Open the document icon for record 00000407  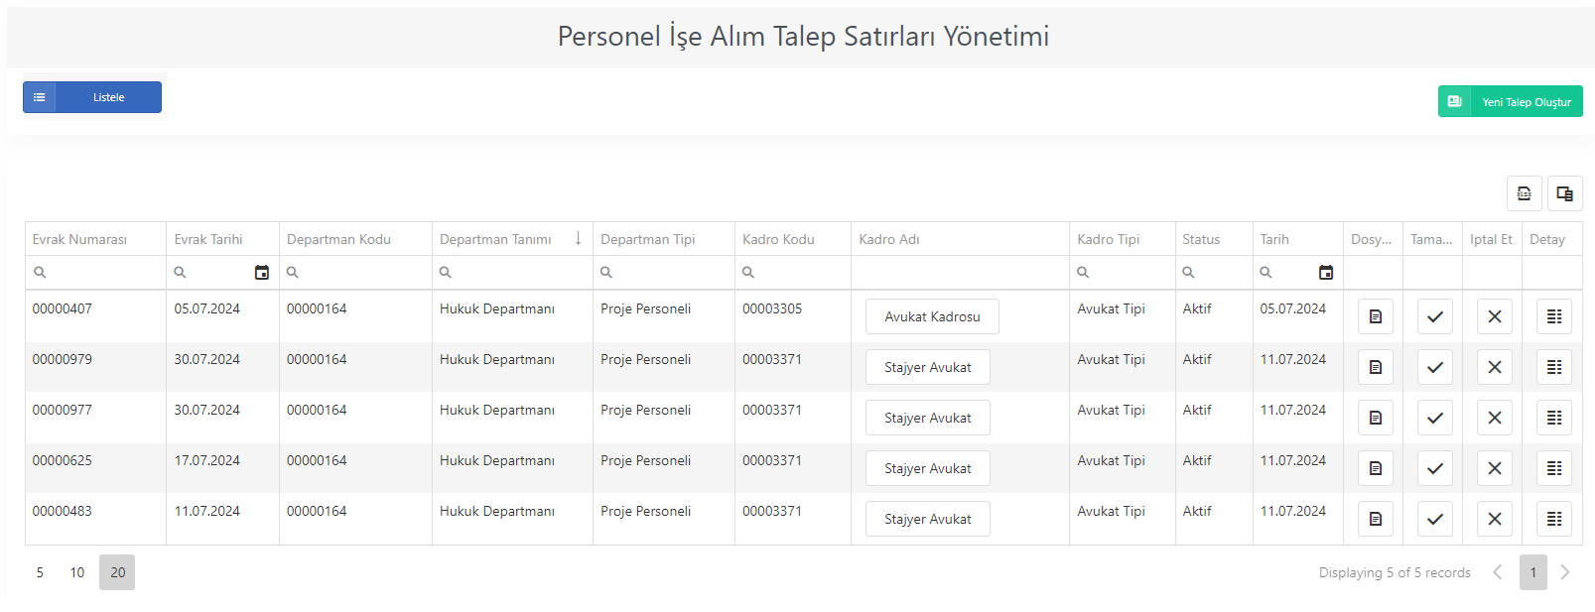click(x=1375, y=316)
